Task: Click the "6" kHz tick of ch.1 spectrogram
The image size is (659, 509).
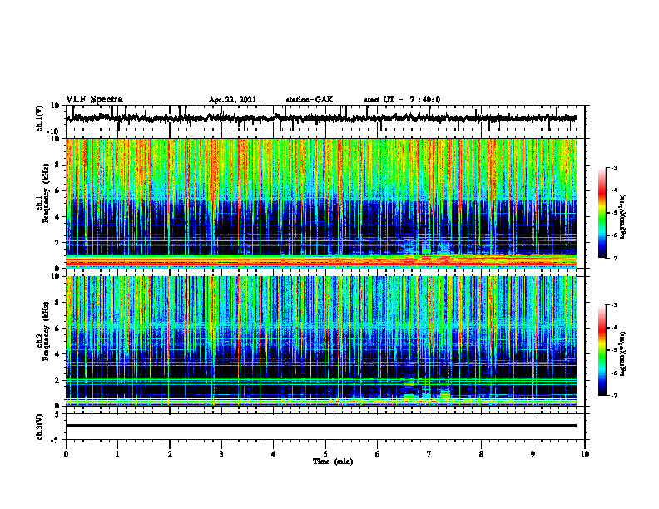Action: point(58,190)
